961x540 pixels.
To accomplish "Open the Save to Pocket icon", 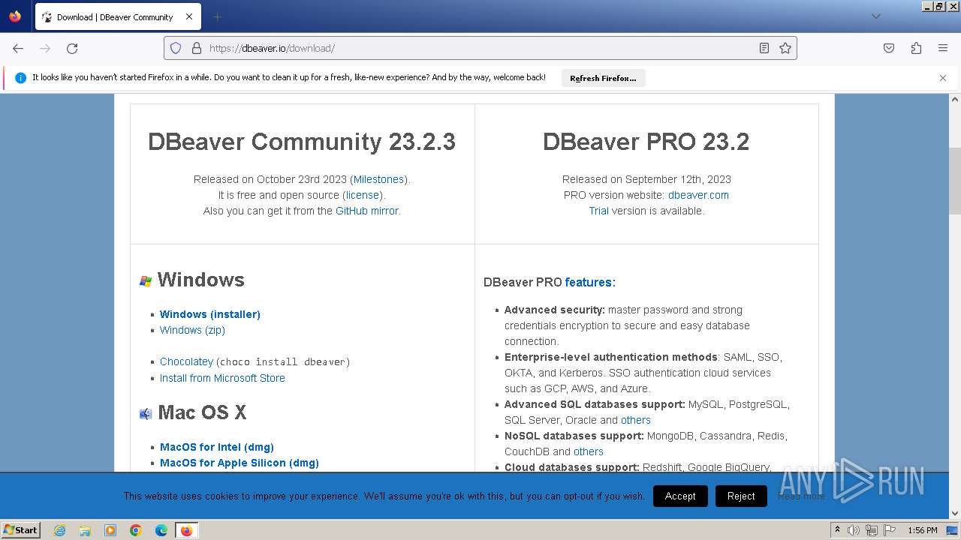I will click(x=889, y=48).
